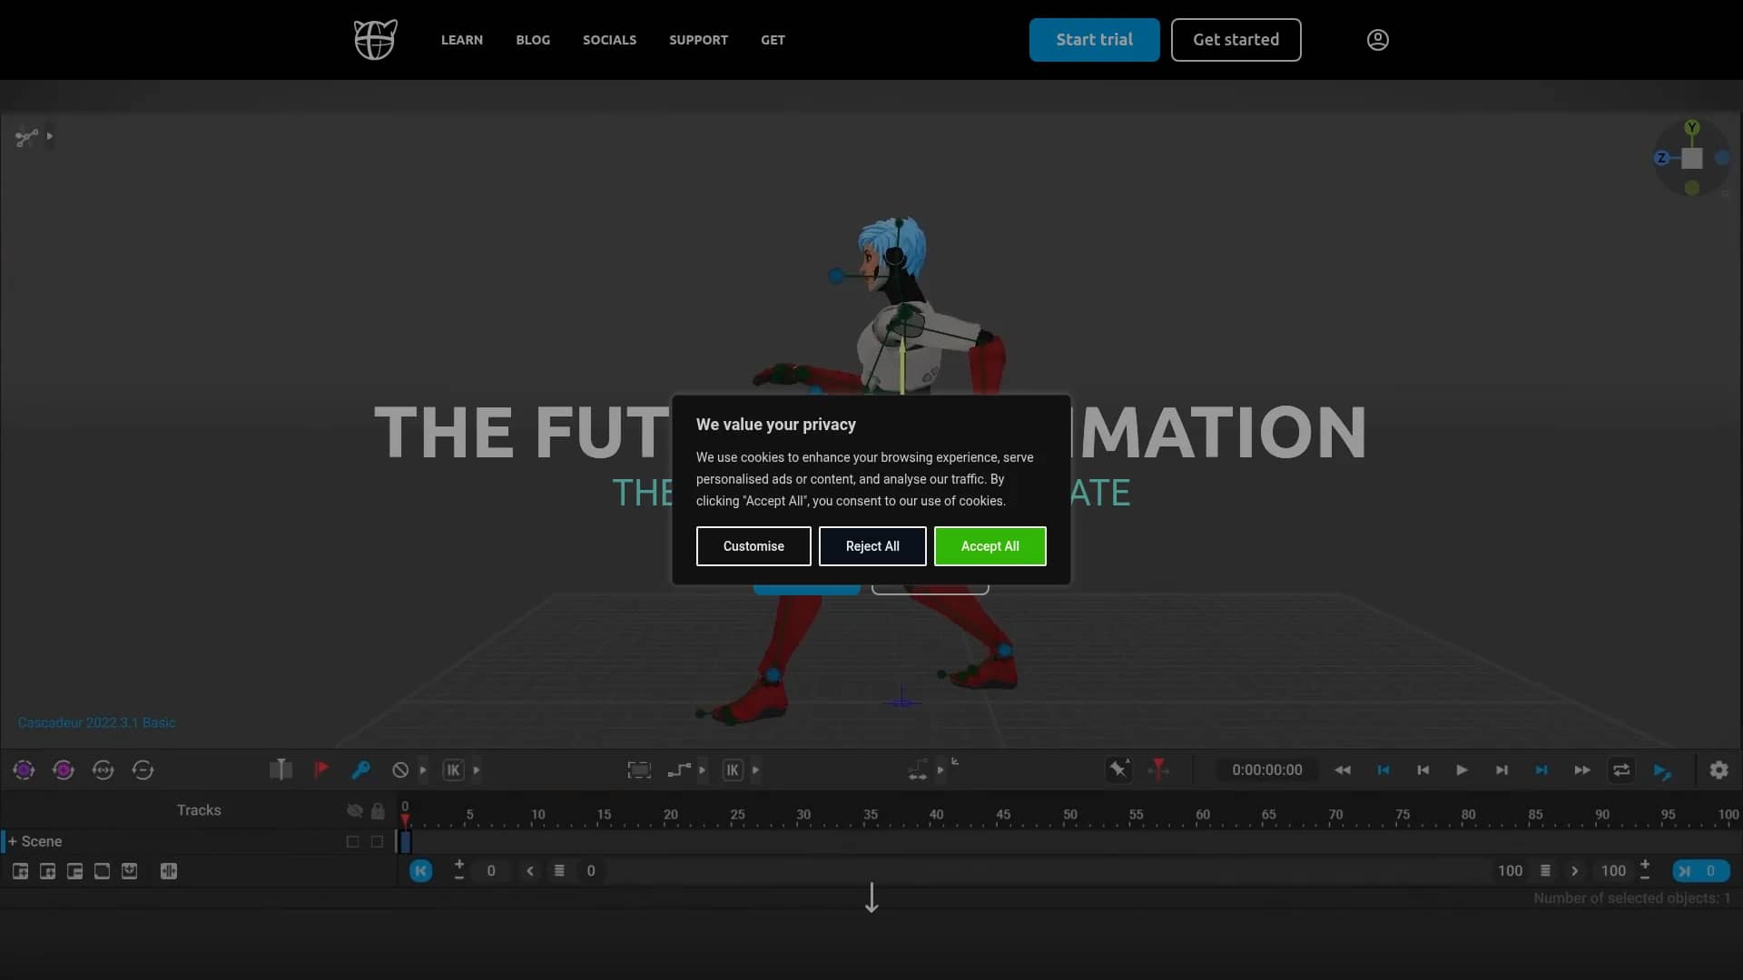This screenshot has width=1743, height=980.
Task: Click the Get started button
Action: click(x=1236, y=40)
